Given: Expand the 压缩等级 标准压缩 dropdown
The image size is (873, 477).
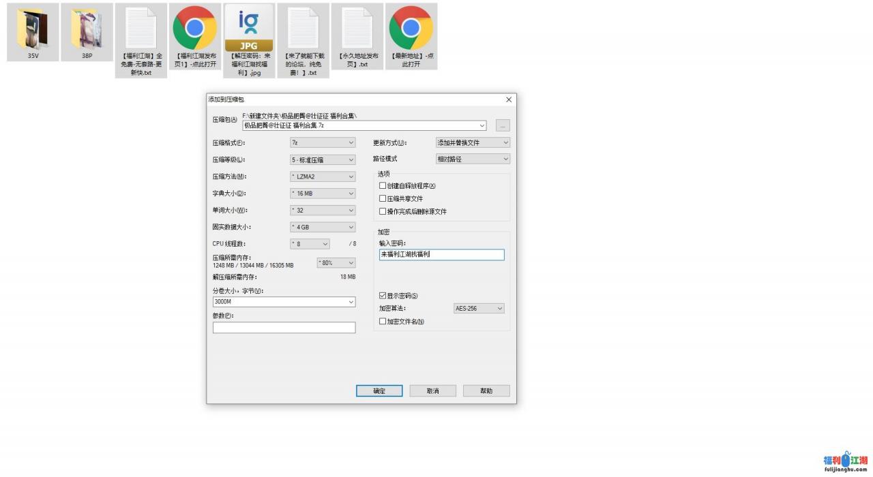Looking at the screenshot, I should [x=323, y=160].
